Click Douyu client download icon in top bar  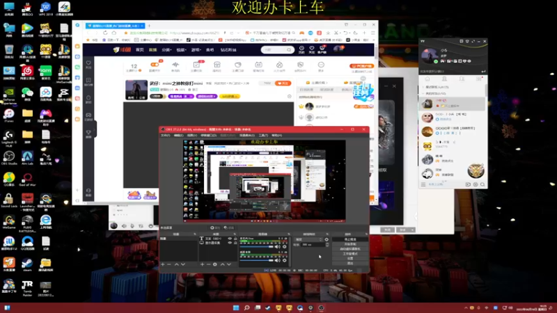(x=322, y=49)
